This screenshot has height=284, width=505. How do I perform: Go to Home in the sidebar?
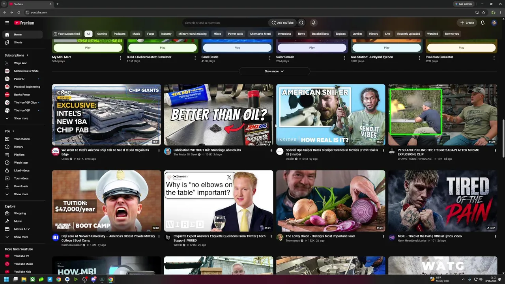tap(22, 35)
